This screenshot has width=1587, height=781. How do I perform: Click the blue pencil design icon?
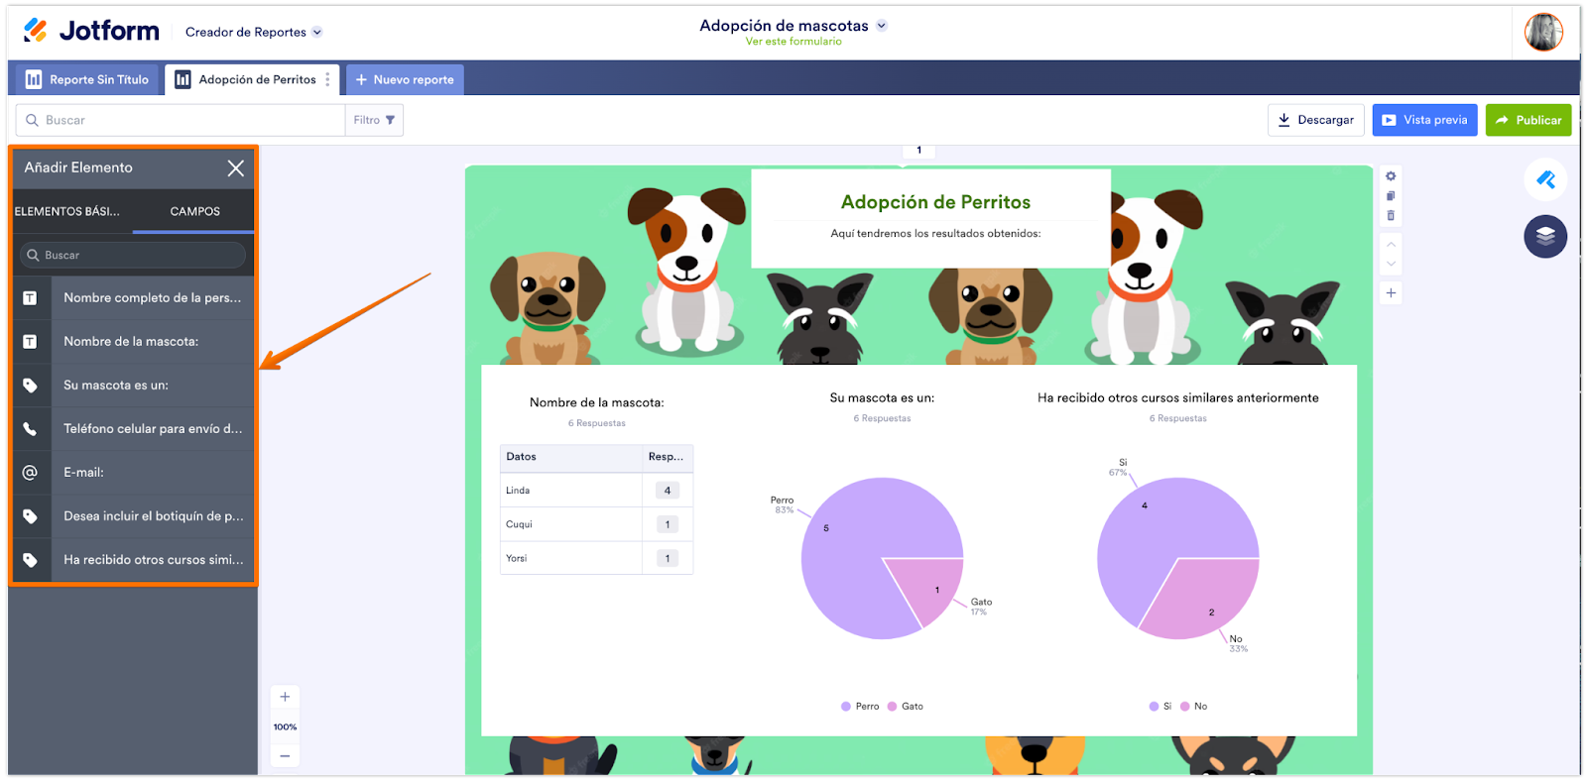[x=1545, y=179]
